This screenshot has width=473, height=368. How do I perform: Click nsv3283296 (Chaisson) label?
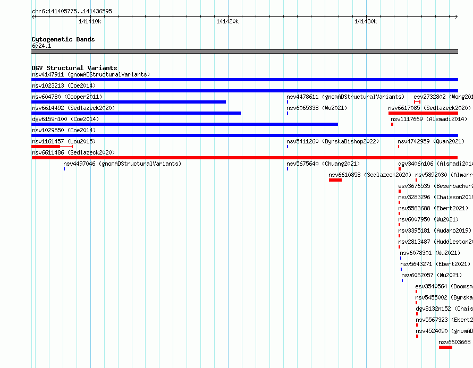point(435,197)
